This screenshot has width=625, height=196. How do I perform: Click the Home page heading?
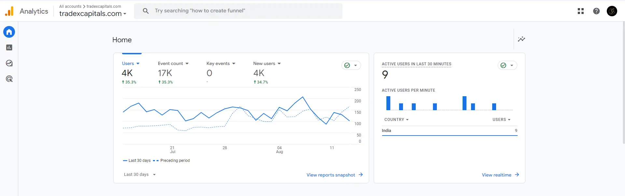tap(122, 40)
